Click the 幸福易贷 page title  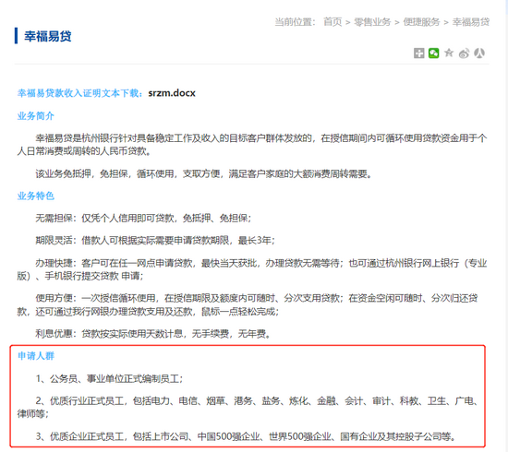48,36
